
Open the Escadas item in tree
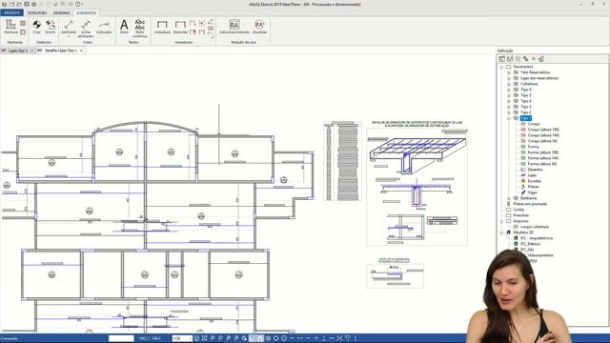(534, 181)
